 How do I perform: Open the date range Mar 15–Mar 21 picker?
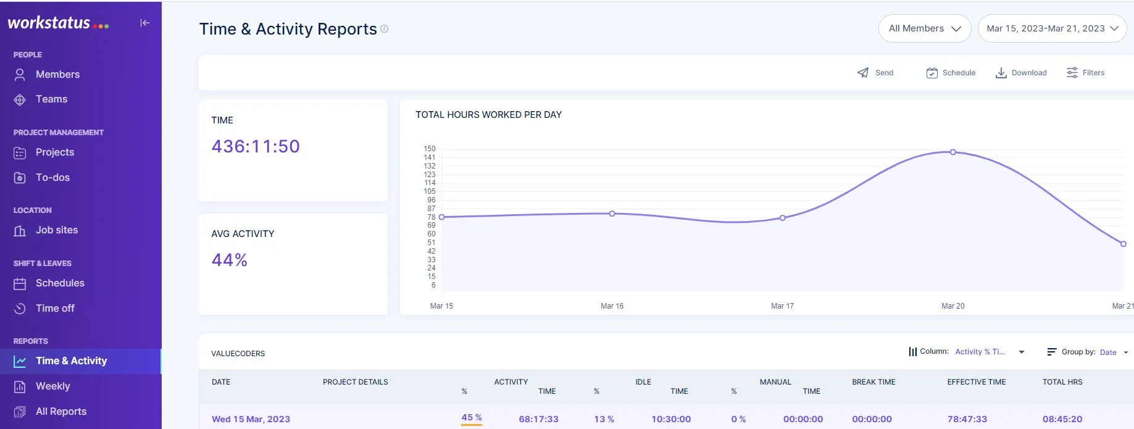click(x=1053, y=28)
